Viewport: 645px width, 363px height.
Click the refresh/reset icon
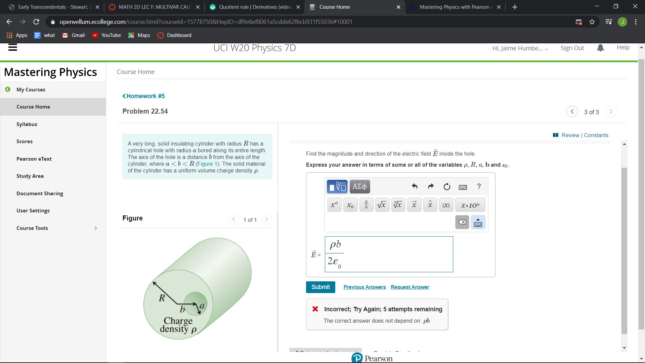[x=446, y=187]
